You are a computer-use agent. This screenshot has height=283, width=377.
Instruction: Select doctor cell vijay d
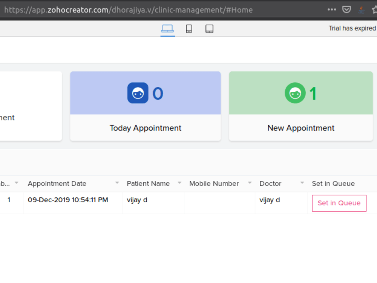point(281,203)
